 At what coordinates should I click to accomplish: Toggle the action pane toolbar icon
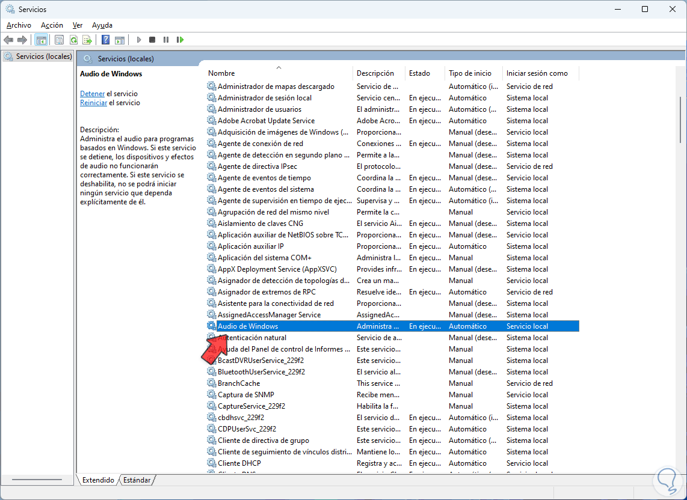click(120, 40)
